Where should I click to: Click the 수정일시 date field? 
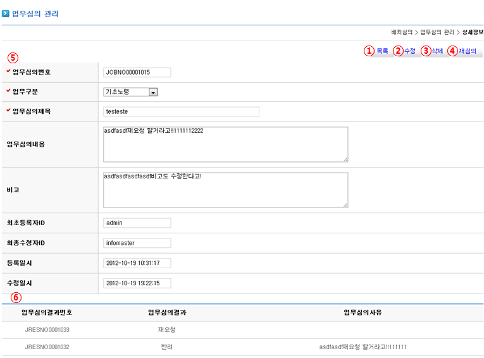tap(137, 283)
